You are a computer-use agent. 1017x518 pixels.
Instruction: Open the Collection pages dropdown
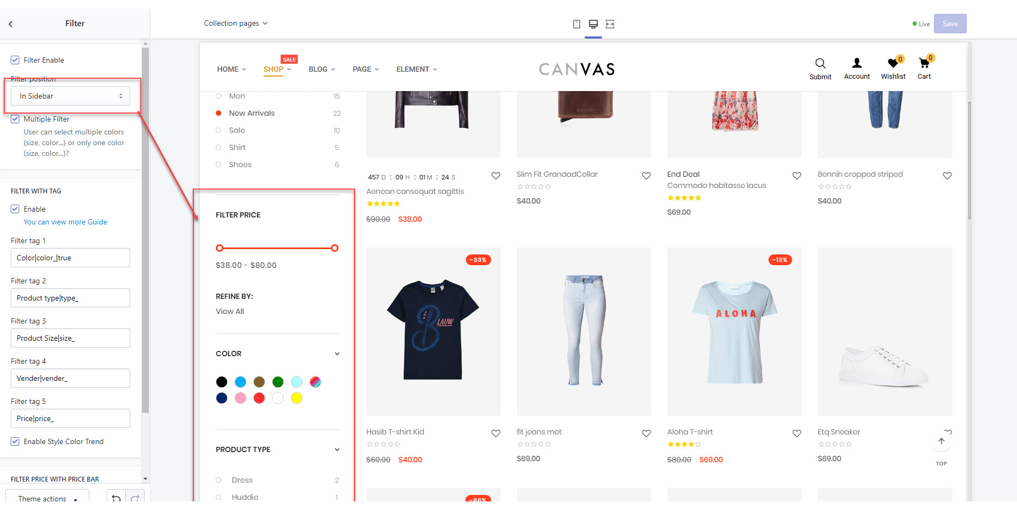click(236, 23)
